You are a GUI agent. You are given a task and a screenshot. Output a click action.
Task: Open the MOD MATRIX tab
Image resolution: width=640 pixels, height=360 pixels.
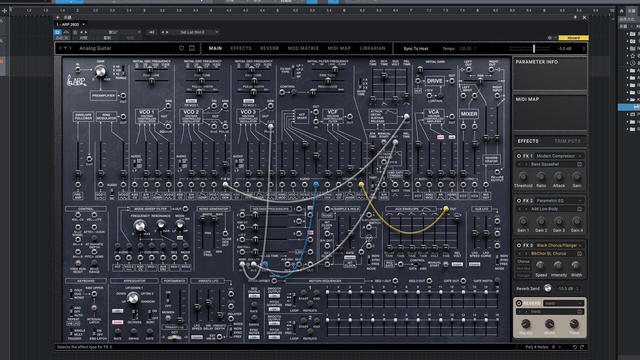pos(303,48)
